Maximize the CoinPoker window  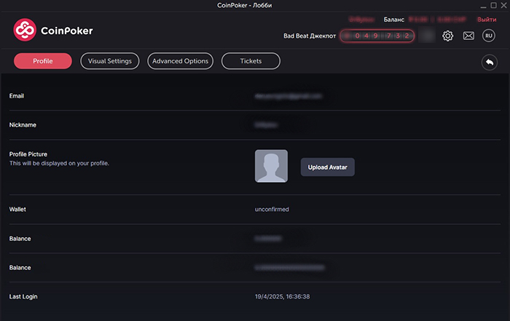[493, 5]
